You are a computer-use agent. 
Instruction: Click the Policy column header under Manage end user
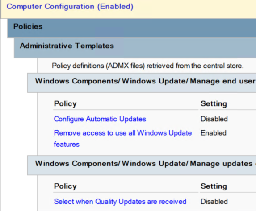click(x=65, y=103)
